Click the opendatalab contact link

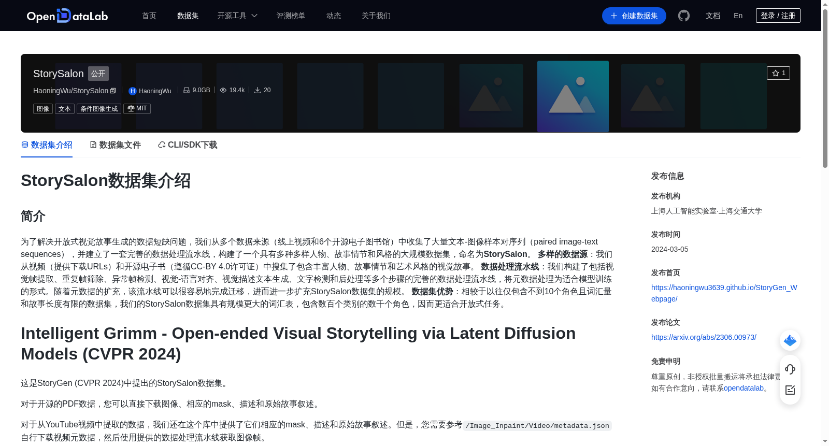pos(744,388)
